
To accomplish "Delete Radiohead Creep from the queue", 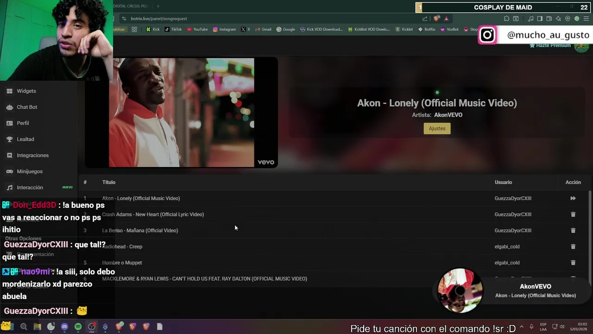I will (x=573, y=246).
